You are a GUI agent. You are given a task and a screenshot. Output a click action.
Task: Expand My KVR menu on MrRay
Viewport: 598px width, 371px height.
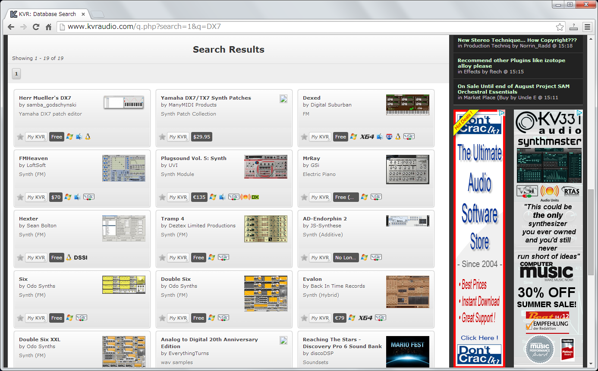[x=320, y=197]
